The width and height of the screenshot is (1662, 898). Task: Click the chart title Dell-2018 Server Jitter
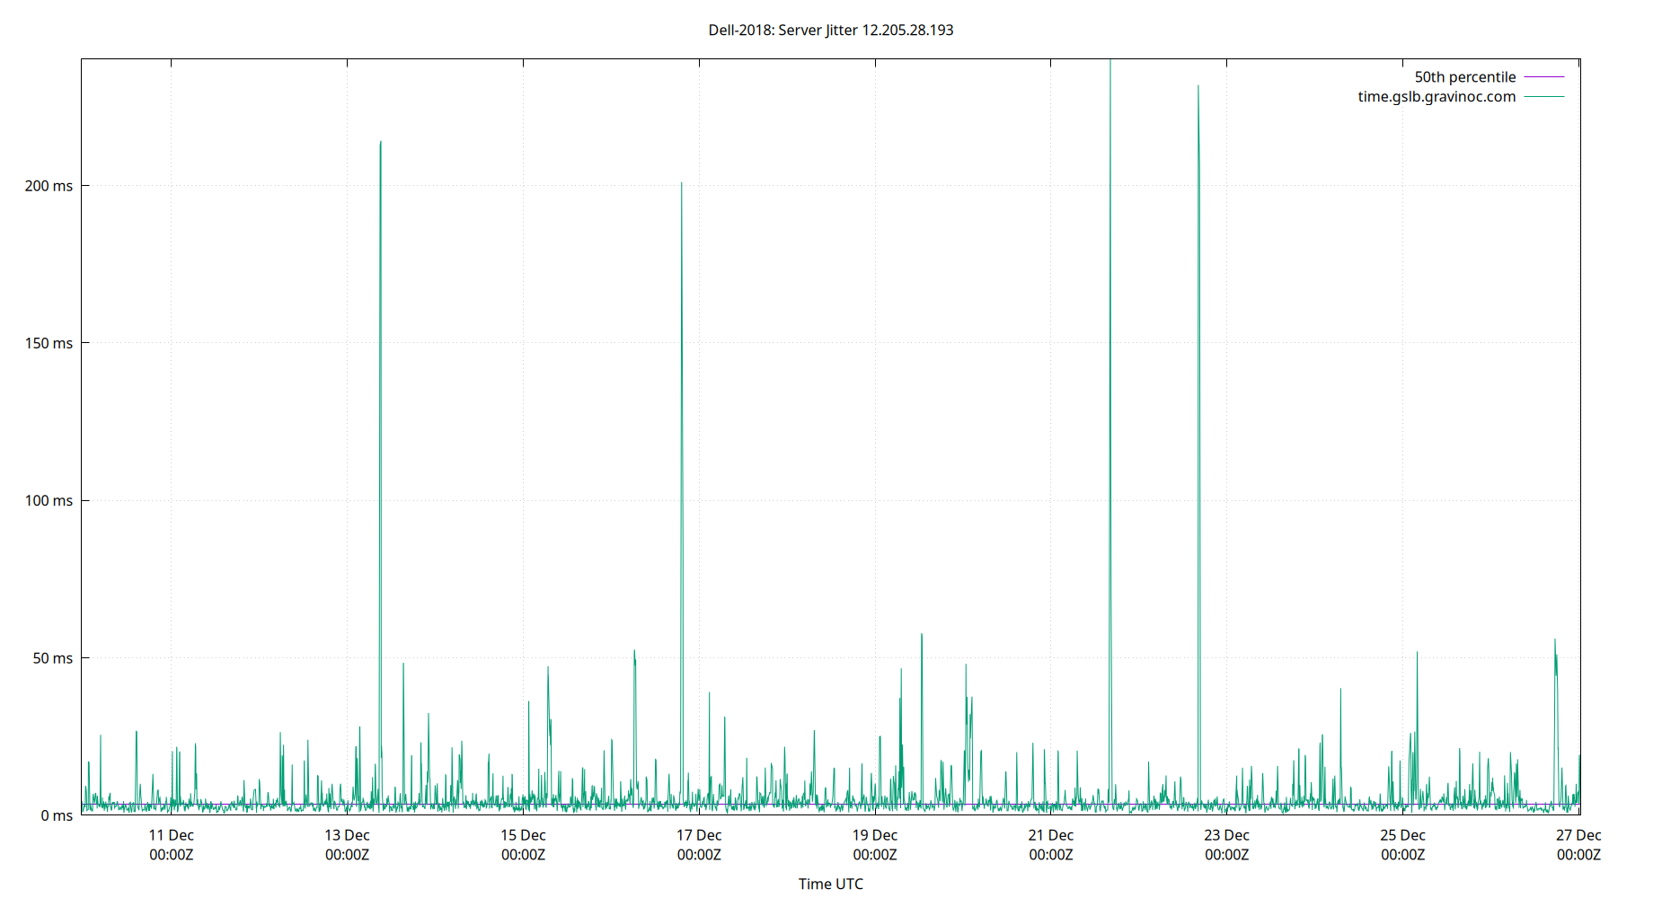831,30
